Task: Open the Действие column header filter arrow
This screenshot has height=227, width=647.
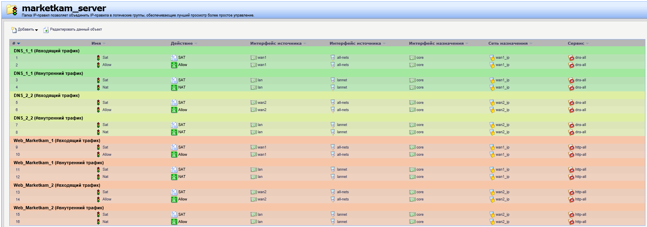Action: [196, 43]
